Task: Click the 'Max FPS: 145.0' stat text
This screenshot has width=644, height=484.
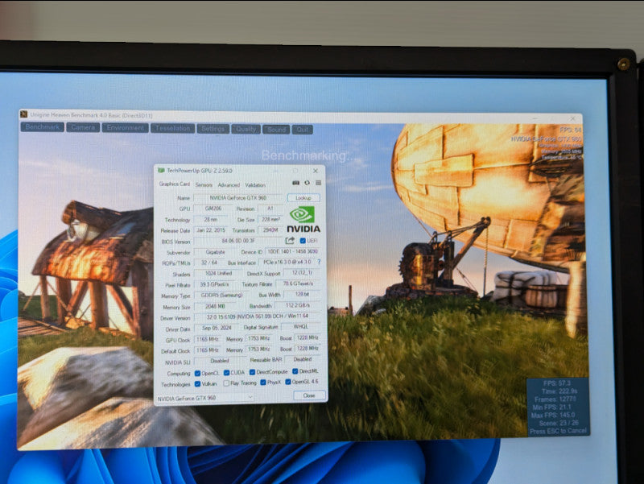Action: pos(553,415)
